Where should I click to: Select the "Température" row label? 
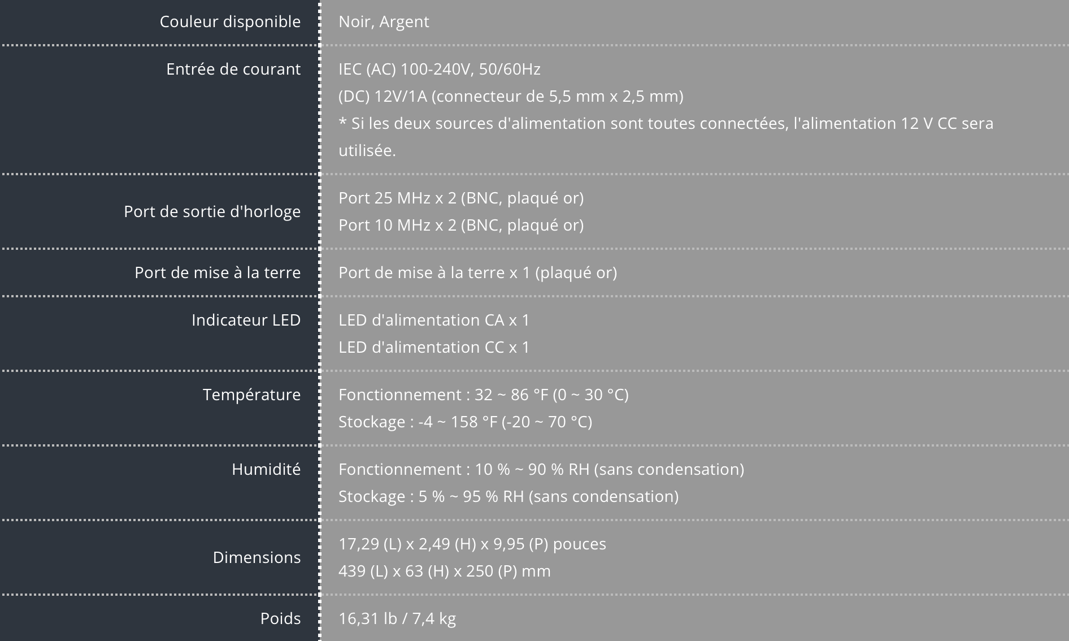[251, 395]
